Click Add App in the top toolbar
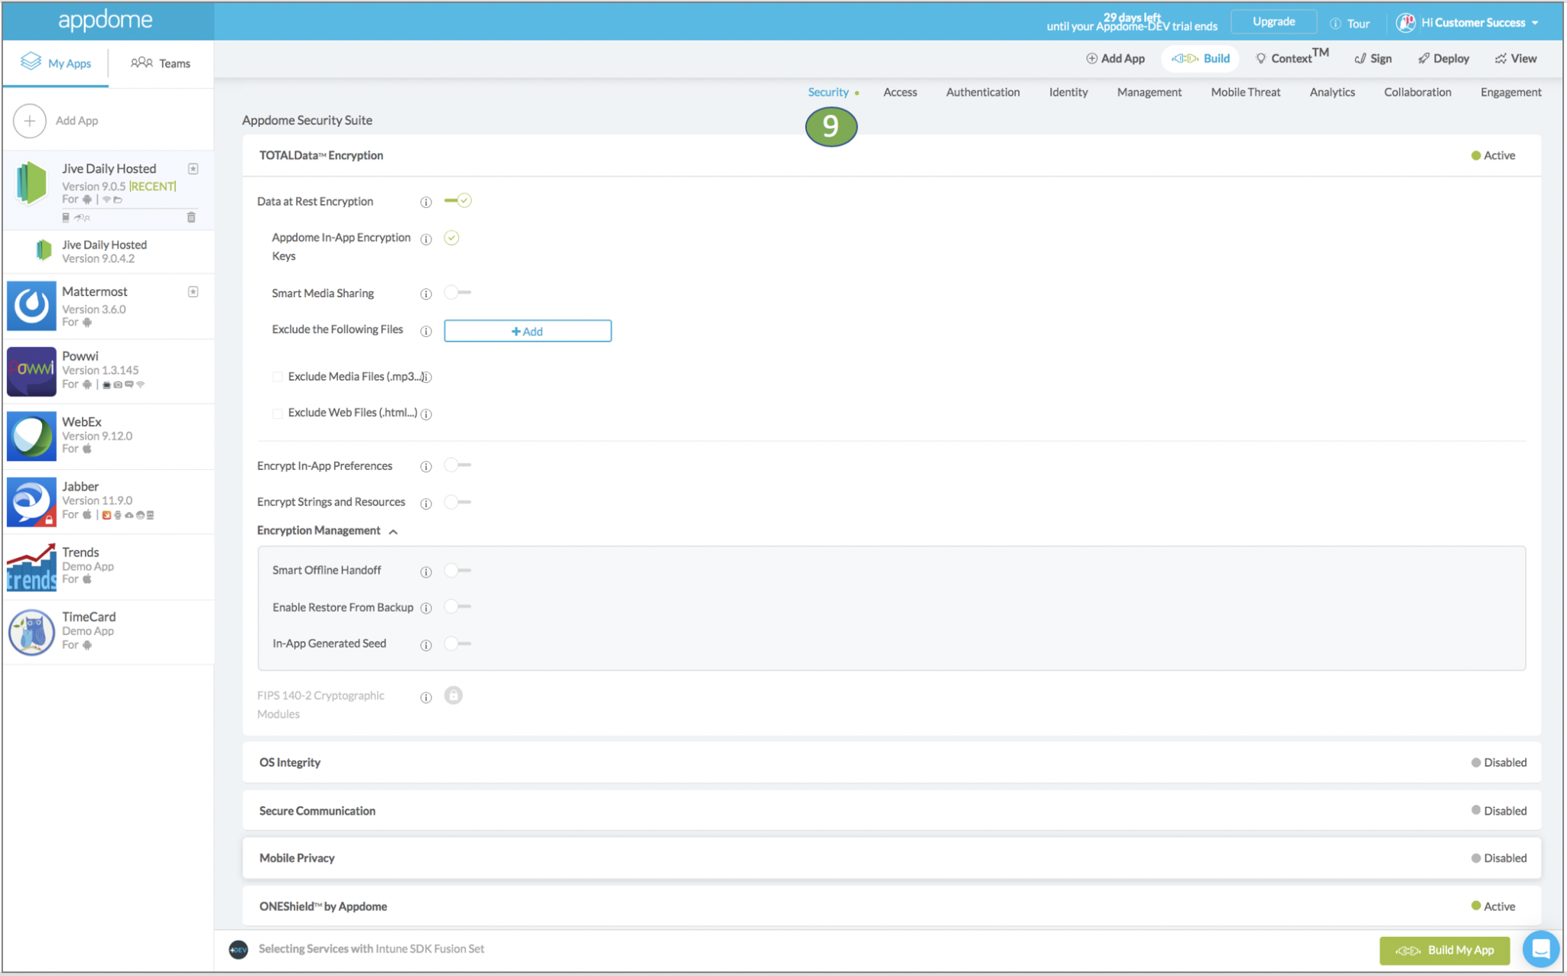Image resolution: width=1567 pixels, height=976 pixels. 1115,59
